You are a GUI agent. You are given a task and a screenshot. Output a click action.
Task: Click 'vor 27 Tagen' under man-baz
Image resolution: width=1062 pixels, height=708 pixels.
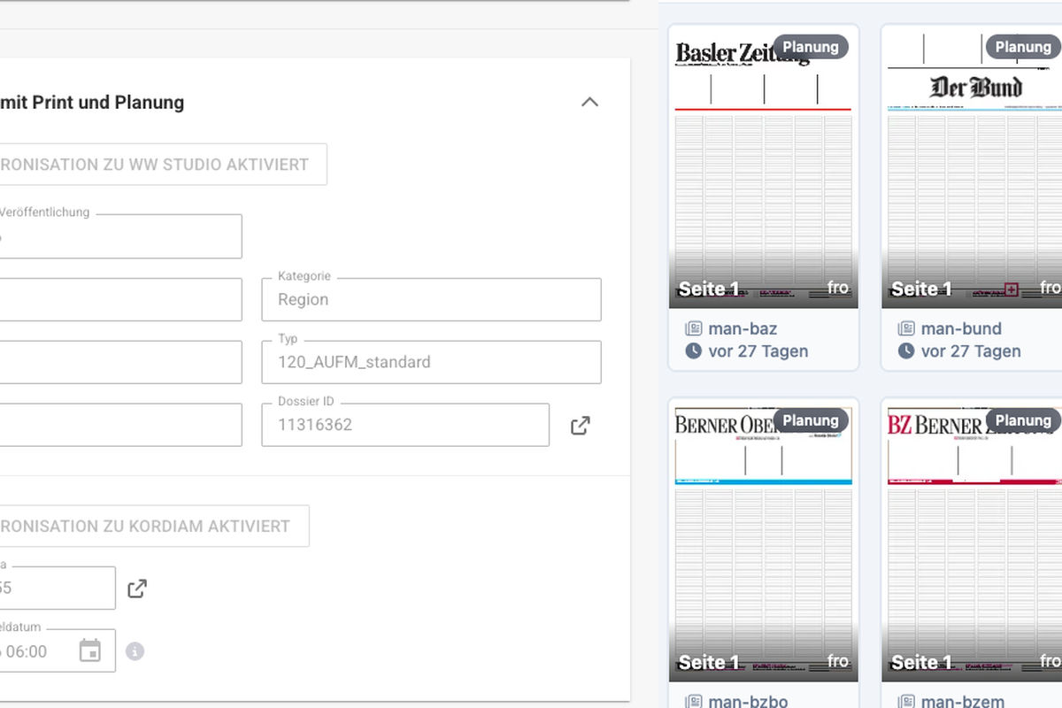tap(758, 351)
